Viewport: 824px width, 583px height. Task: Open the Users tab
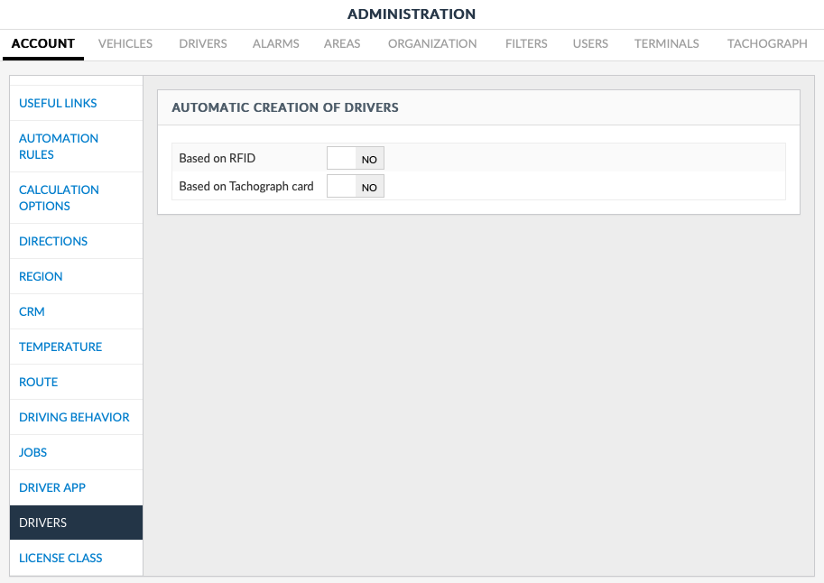click(590, 43)
